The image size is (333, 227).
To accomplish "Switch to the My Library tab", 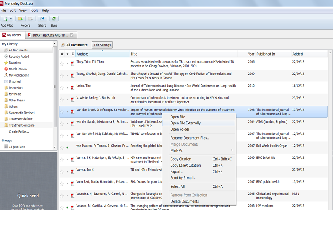I will (x=12, y=35).
